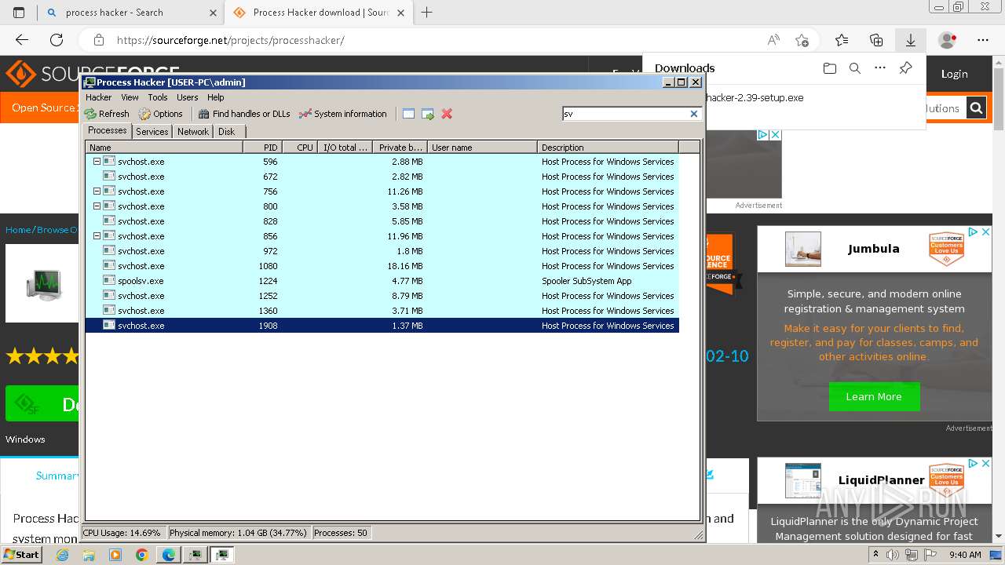Select the spoolsv.exe process row

click(382, 281)
